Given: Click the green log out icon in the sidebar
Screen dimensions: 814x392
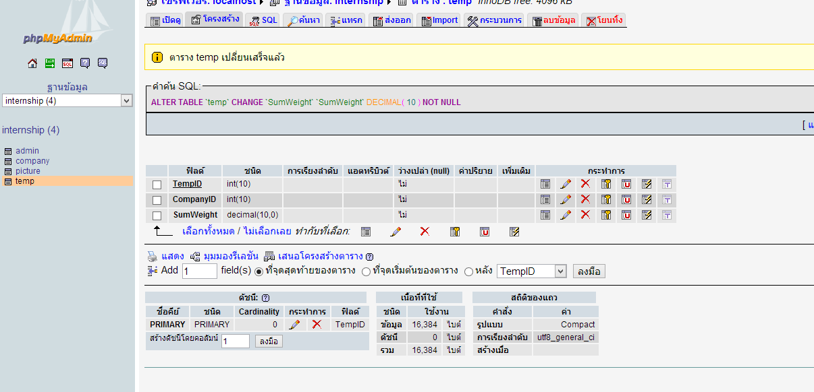Looking at the screenshot, I should click(50, 63).
